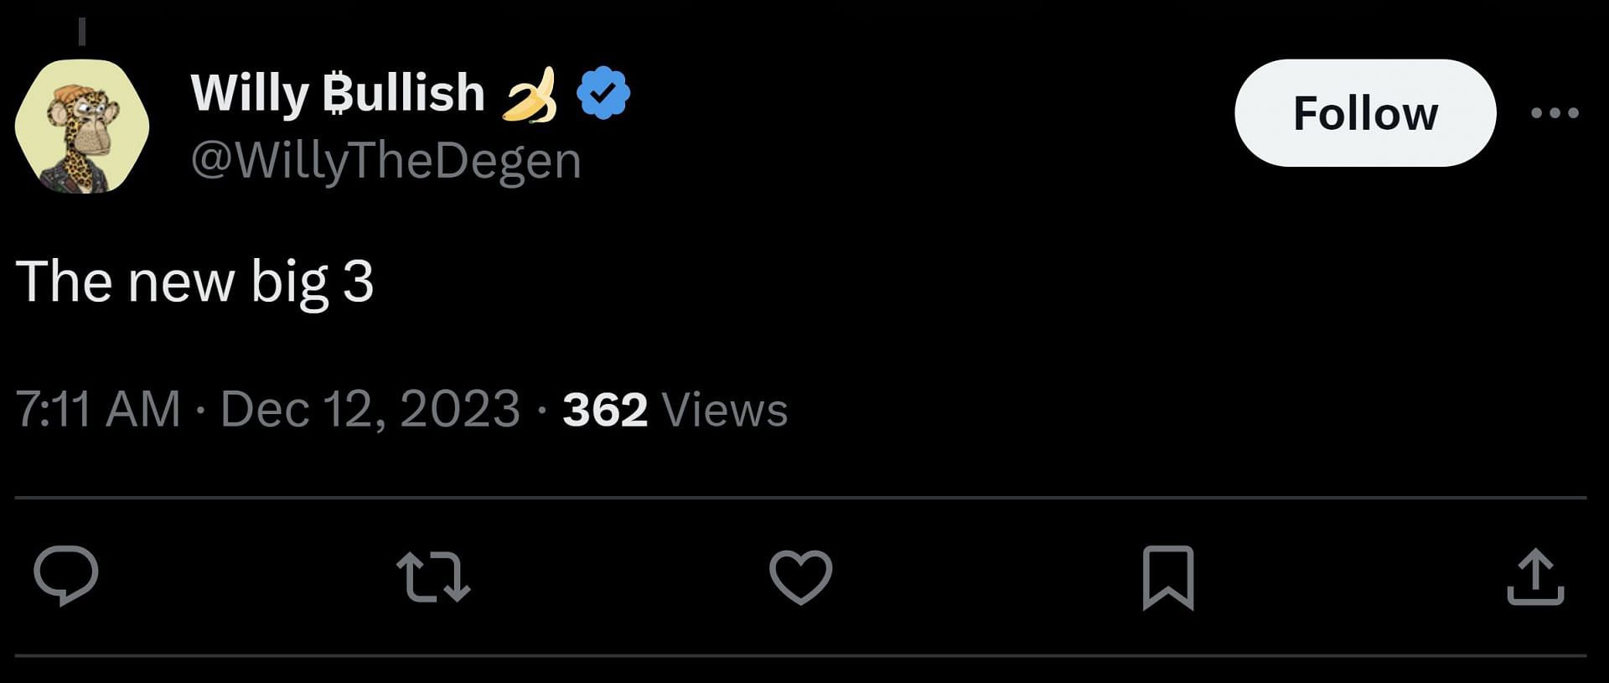
Task: Open the Bored Ape profile avatar
Action: click(x=82, y=127)
